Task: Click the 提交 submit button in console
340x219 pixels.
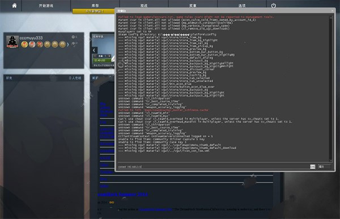Action: 324,167
